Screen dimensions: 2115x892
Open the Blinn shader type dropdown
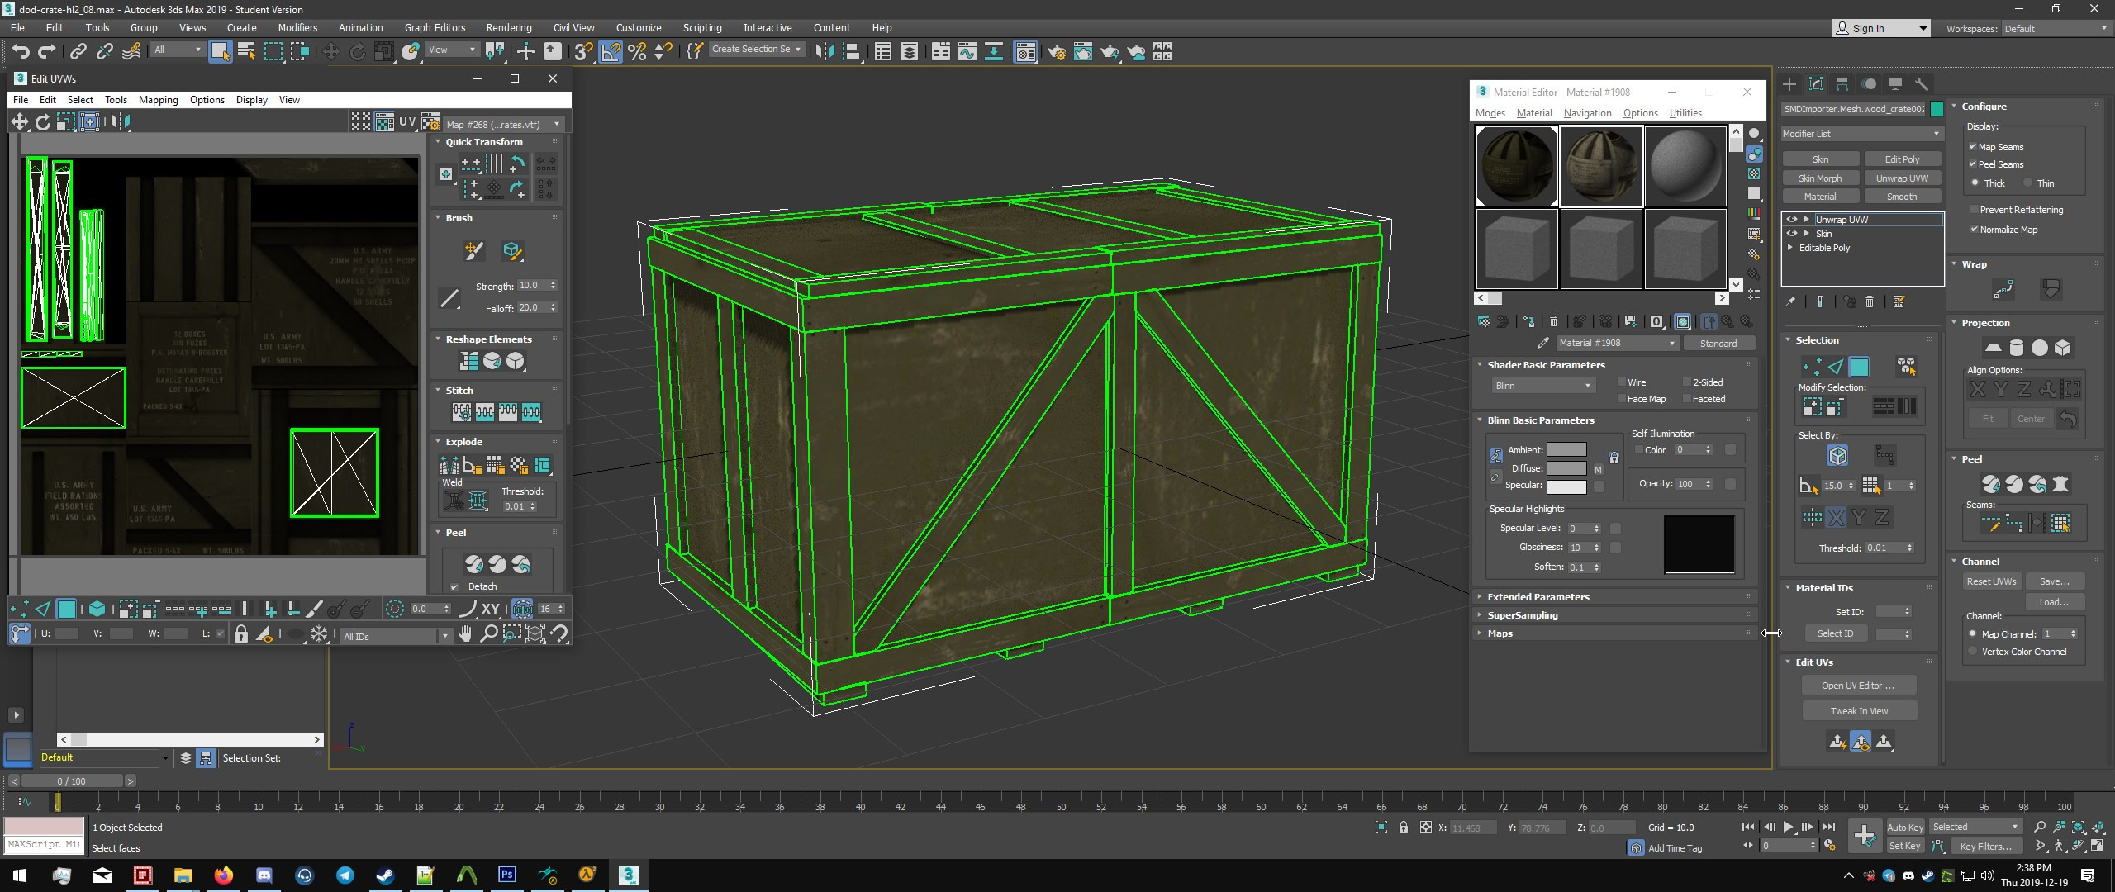point(1586,385)
